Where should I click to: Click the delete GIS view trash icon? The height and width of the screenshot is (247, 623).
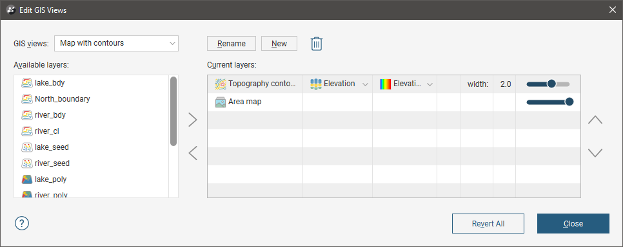click(x=316, y=44)
